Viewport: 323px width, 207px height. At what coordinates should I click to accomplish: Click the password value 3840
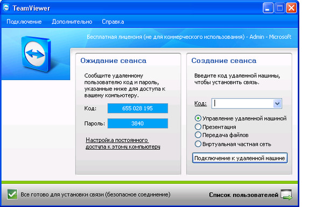click(138, 124)
